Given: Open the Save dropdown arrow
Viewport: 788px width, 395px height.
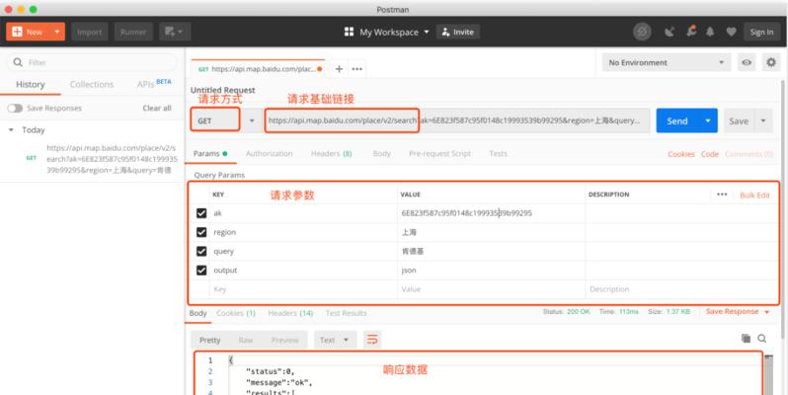Looking at the screenshot, I should pos(763,121).
